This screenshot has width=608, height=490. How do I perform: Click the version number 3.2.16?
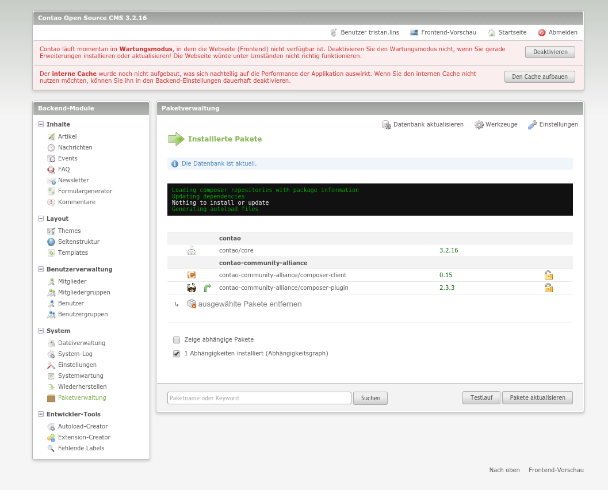click(449, 250)
